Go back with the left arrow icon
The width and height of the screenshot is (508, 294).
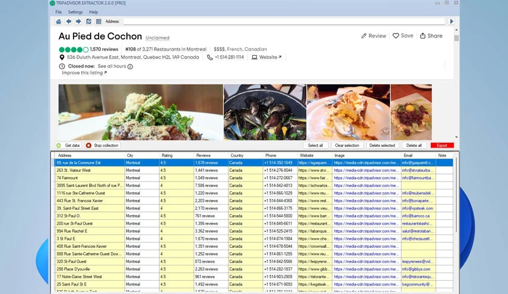(68, 21)
